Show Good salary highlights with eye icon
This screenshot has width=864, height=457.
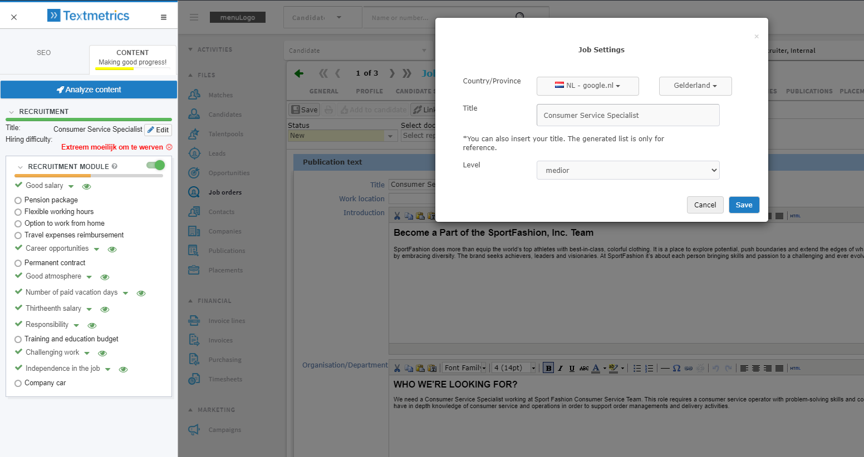tap(86, 186)
